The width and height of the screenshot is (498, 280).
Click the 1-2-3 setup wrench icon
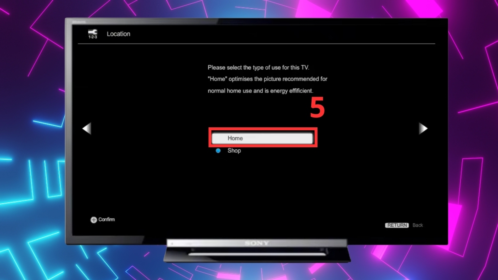coord(92,34)
